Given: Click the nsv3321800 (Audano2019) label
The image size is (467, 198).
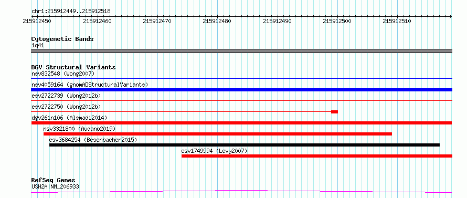Looking at the screenshot, I should (79, 129).
